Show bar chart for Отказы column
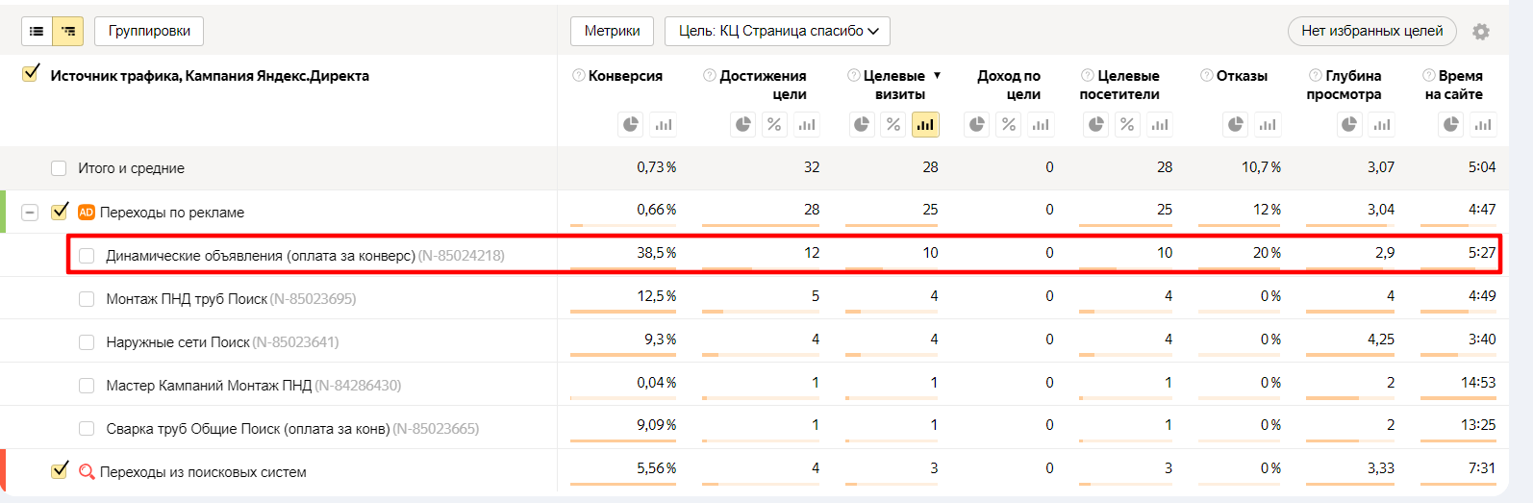Viewport: 1533px width, 503px height. coord(1268,124)
